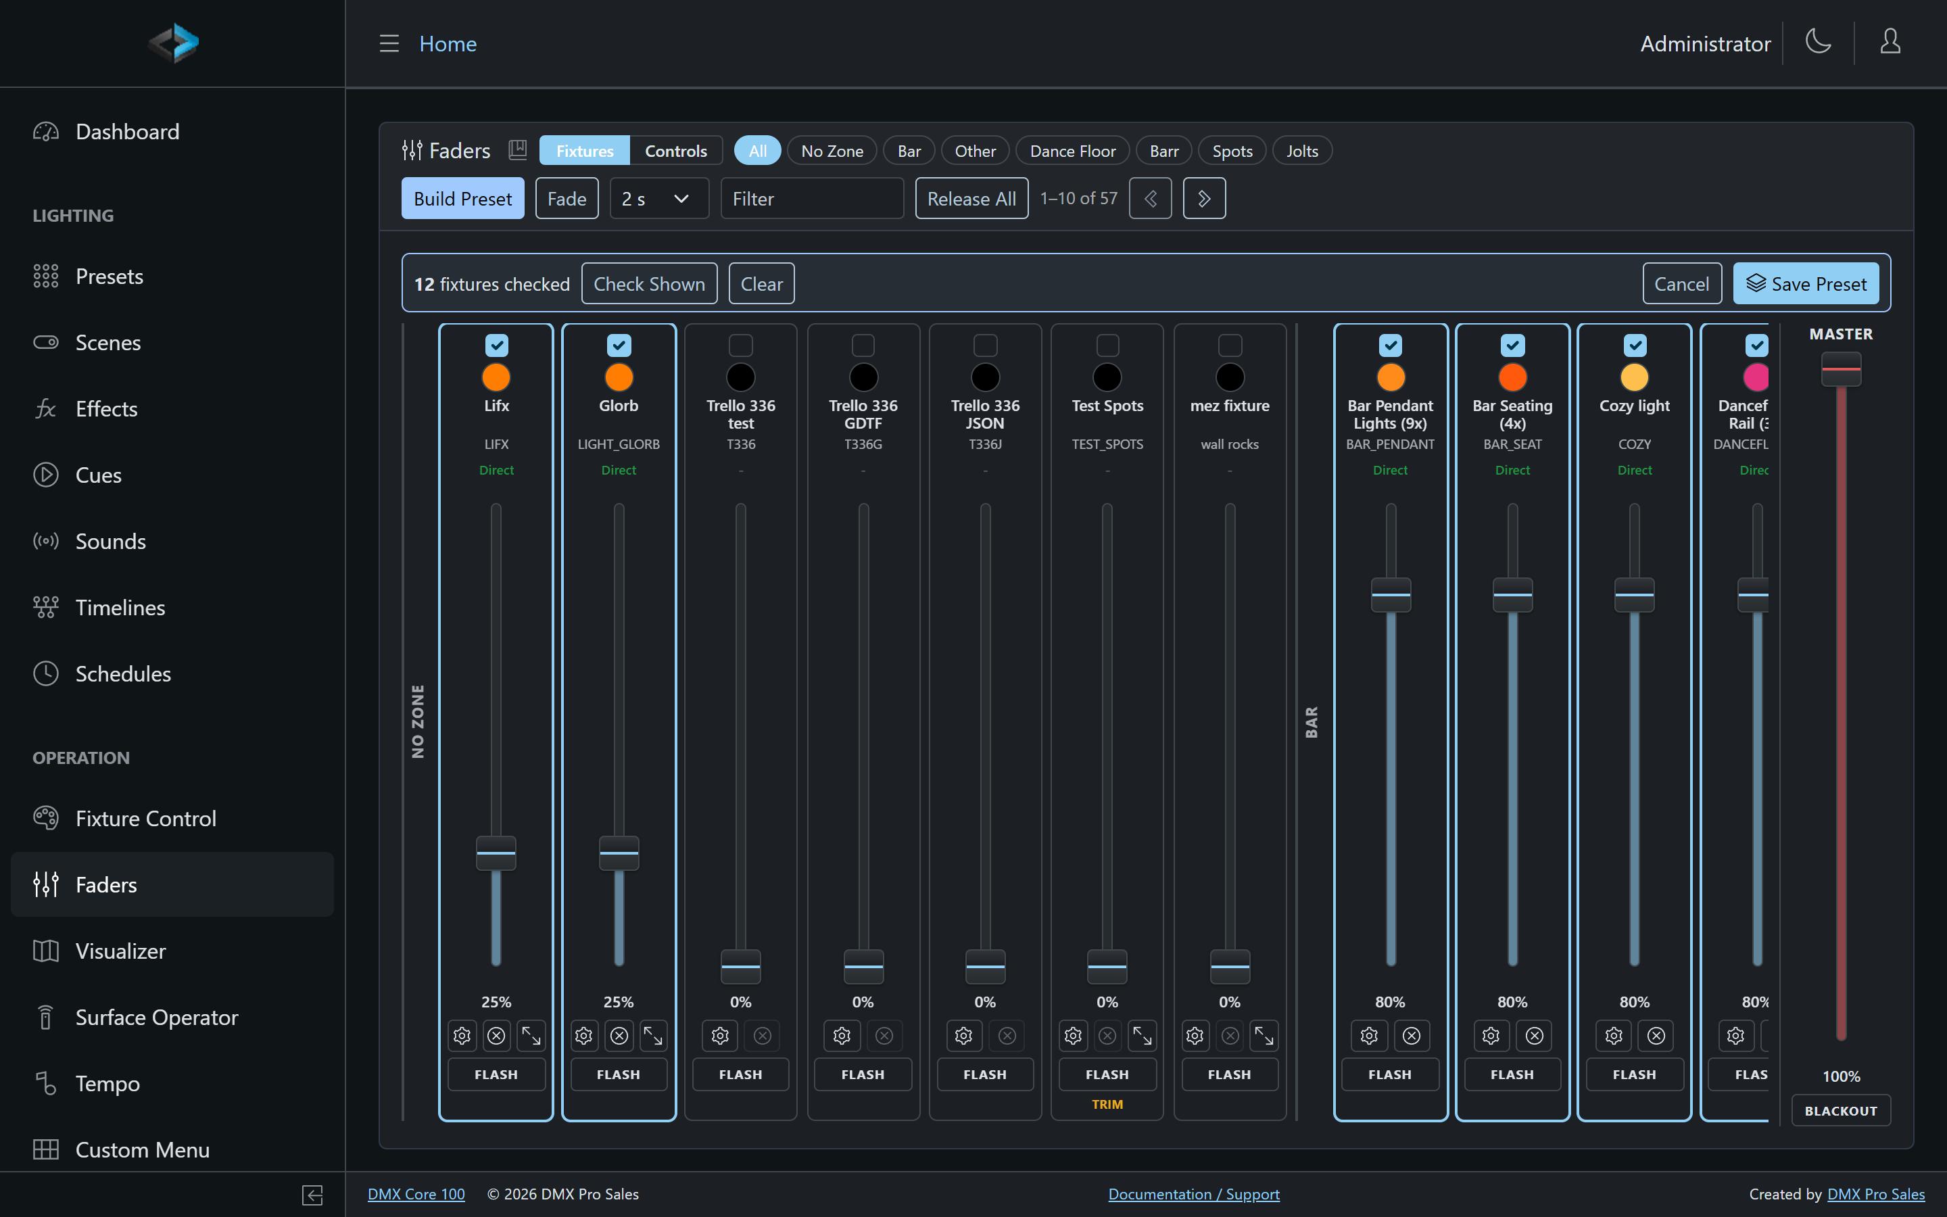Open Documentation / Support link

1194,1193
